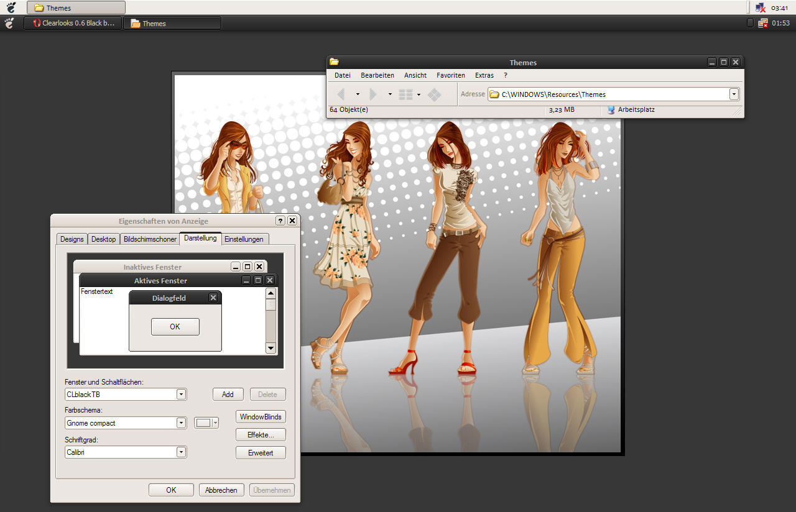Image resolution: width=796 pixels, height=512 pixels.
Task: Open the Bearbeiten menu
Action: point(377,75)
